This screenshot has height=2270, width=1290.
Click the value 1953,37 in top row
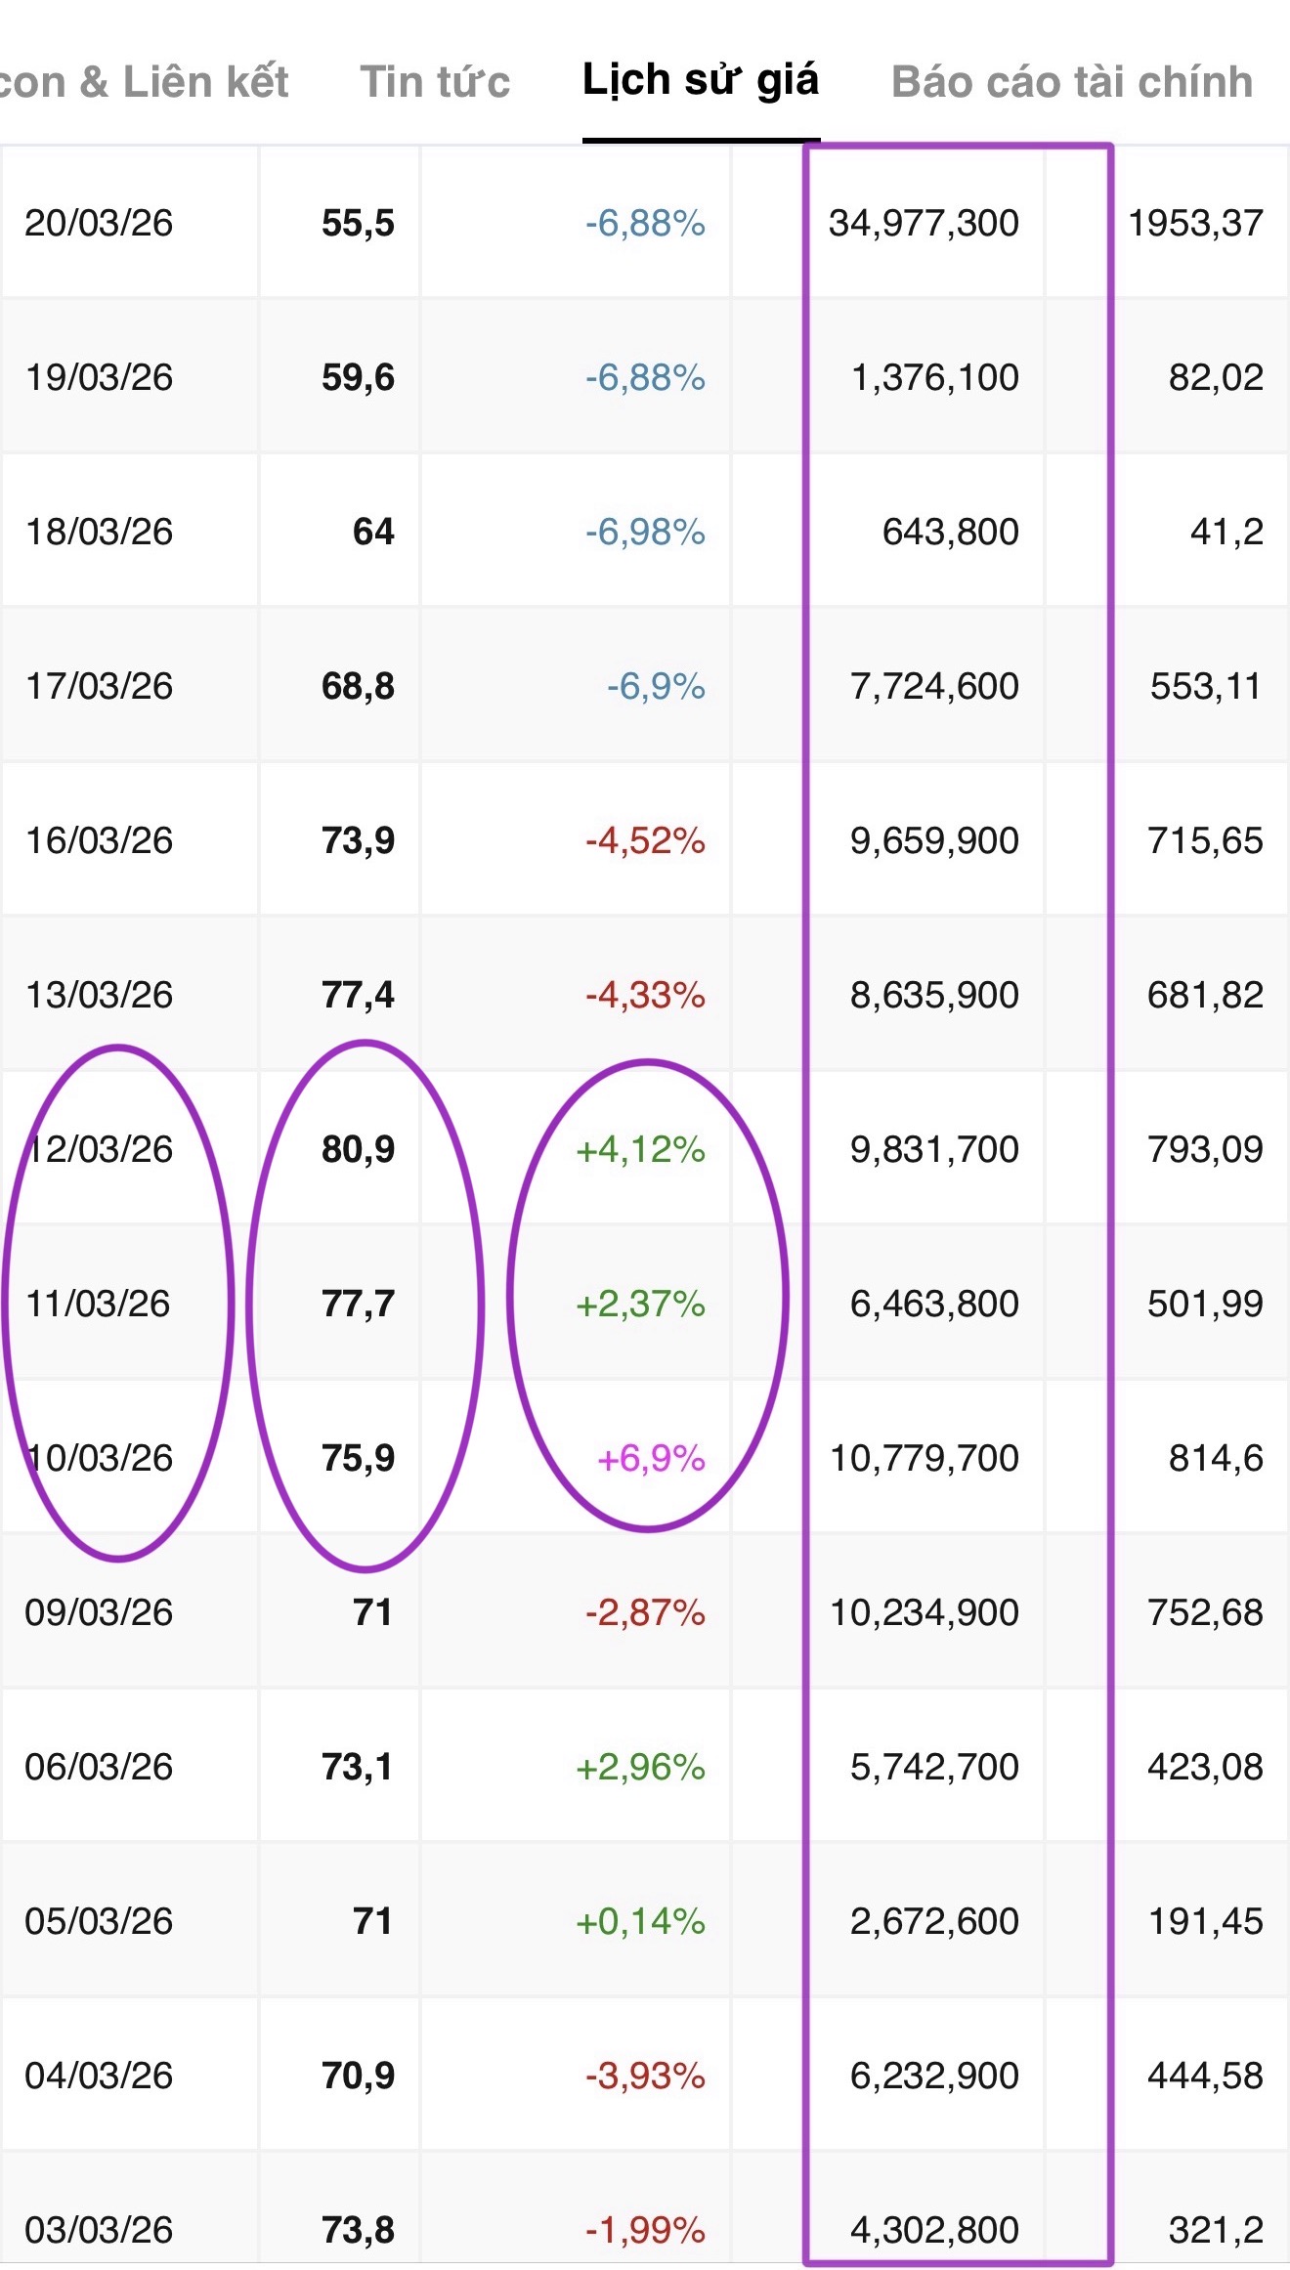click(1195, 223)
